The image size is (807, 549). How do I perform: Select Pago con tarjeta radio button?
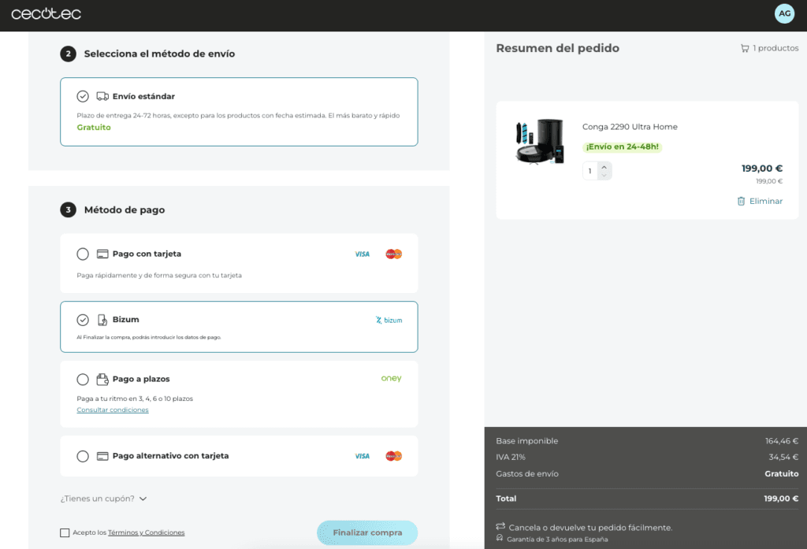click(x=83, y=254)
